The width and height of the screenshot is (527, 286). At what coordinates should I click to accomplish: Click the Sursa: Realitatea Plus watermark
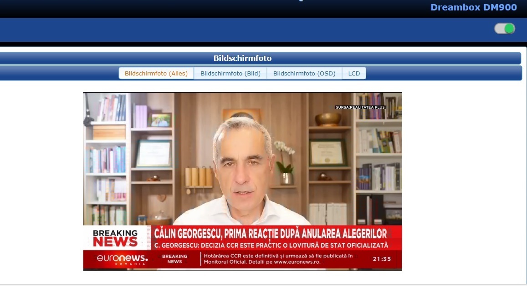tap(360, 107)
